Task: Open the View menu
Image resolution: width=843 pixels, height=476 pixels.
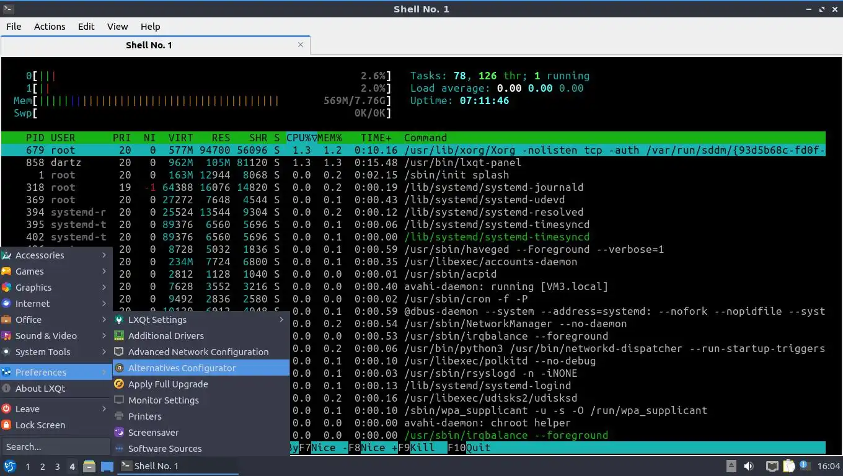Action: pos(117,27)
